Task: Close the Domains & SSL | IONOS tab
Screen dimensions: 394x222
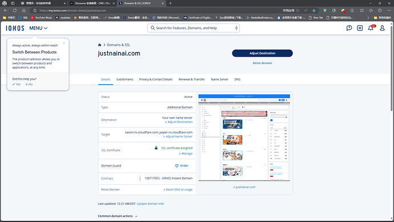Action: click(x=163, y=3)
